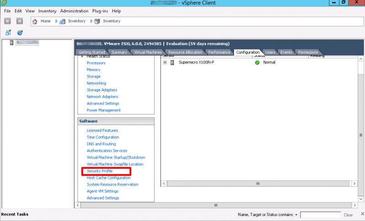Open the Security Profile link
The image size is (365, 221).
coord(99,171)
